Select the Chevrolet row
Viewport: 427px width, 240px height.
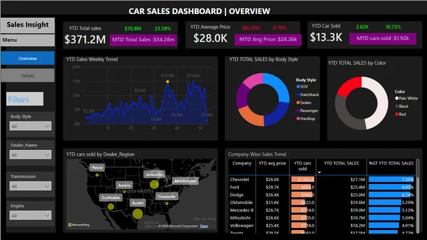[x=322, y=179]
